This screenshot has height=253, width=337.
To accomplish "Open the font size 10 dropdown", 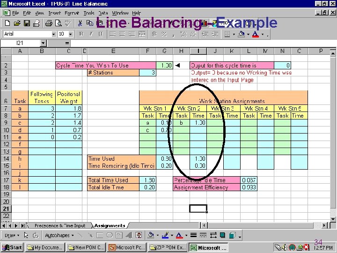I will 71,34.
